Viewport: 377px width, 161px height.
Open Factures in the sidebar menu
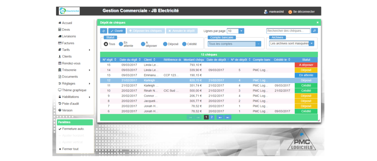(68, 43)
